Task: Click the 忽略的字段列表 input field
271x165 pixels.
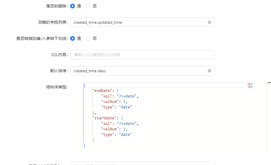Action: click(x=139, y=22)
